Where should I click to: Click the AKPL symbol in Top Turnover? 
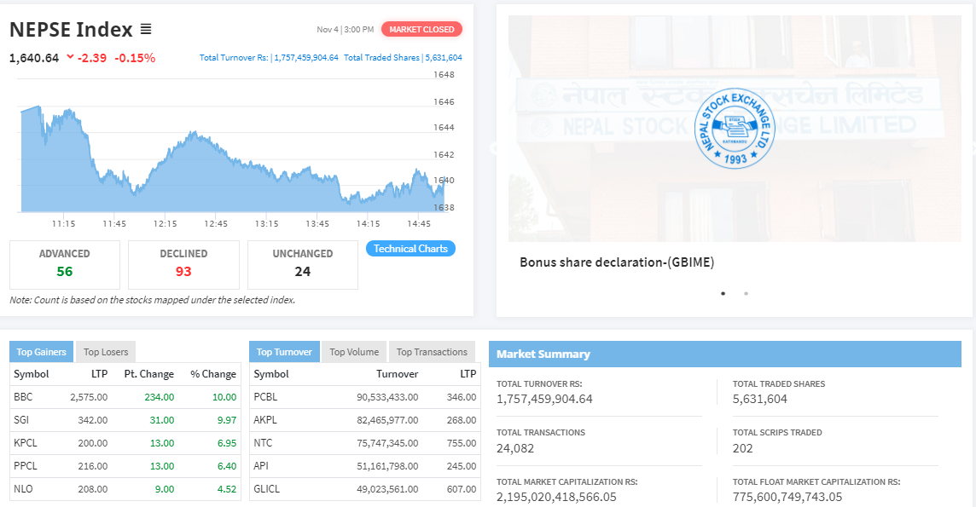[265, 420]
